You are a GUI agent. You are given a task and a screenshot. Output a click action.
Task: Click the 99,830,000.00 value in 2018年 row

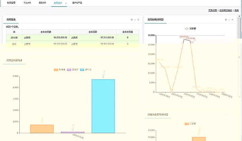60,38
